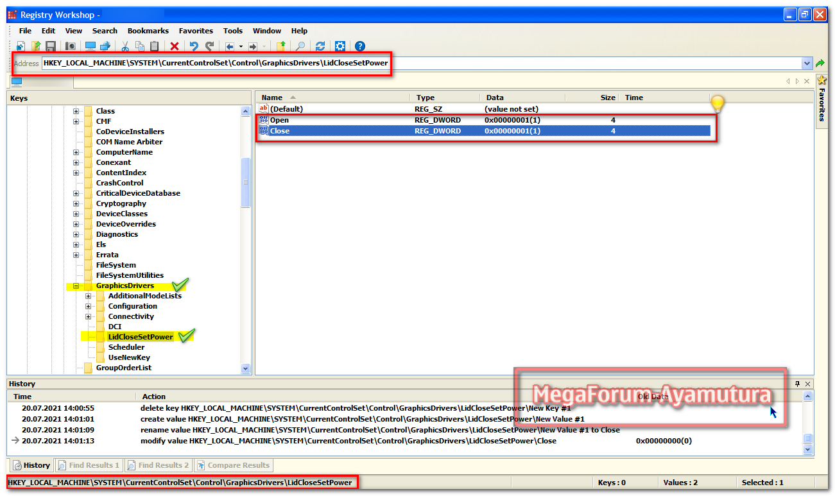The image size is (835, 496).
Task: Expand the AdditionalModeLists key
Action: tap(88, 296)
